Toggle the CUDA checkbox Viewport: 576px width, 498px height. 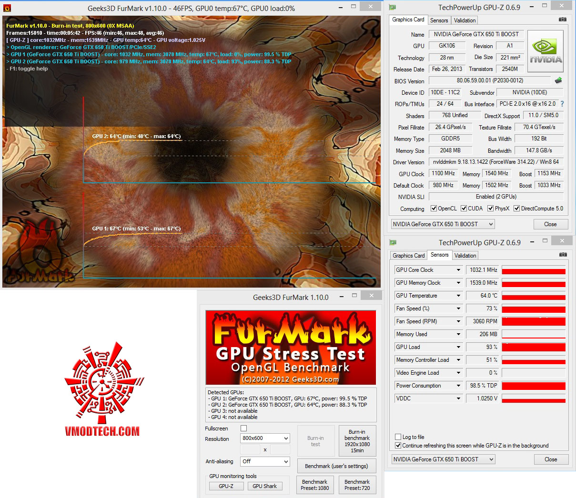coord(464,209)
